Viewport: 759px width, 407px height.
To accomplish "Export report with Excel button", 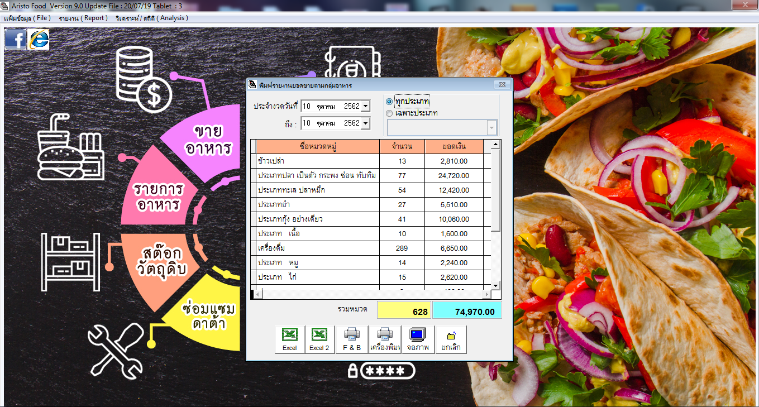I will tap(290, 339).
